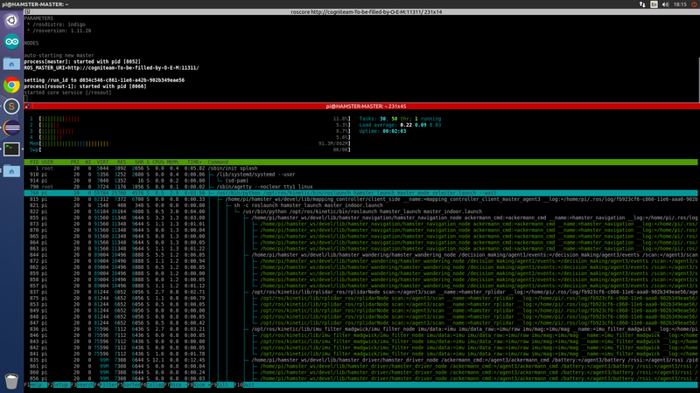Click 'process[rosout-1]: started with pid [8066]' line
This screenshot has width=700, height=393.
click(85, 86)
